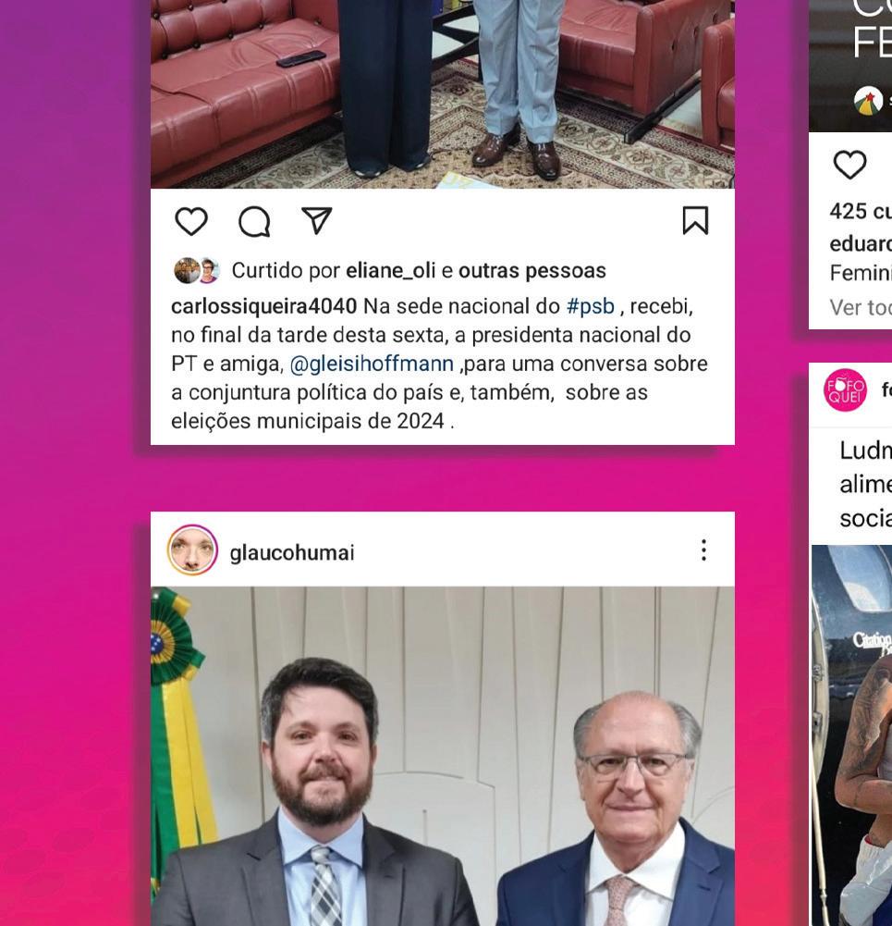This screenshot has height=926, width=892.
Task: Open the sofa photo in top post
Action: coord(443,94)
